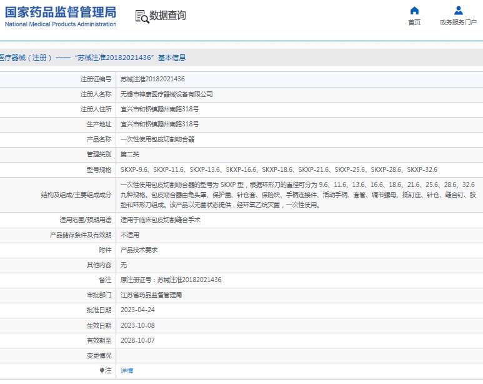Click the approval date 2023-04-24
Viewport: 483px width, 384px height.
tap(137, 310)
